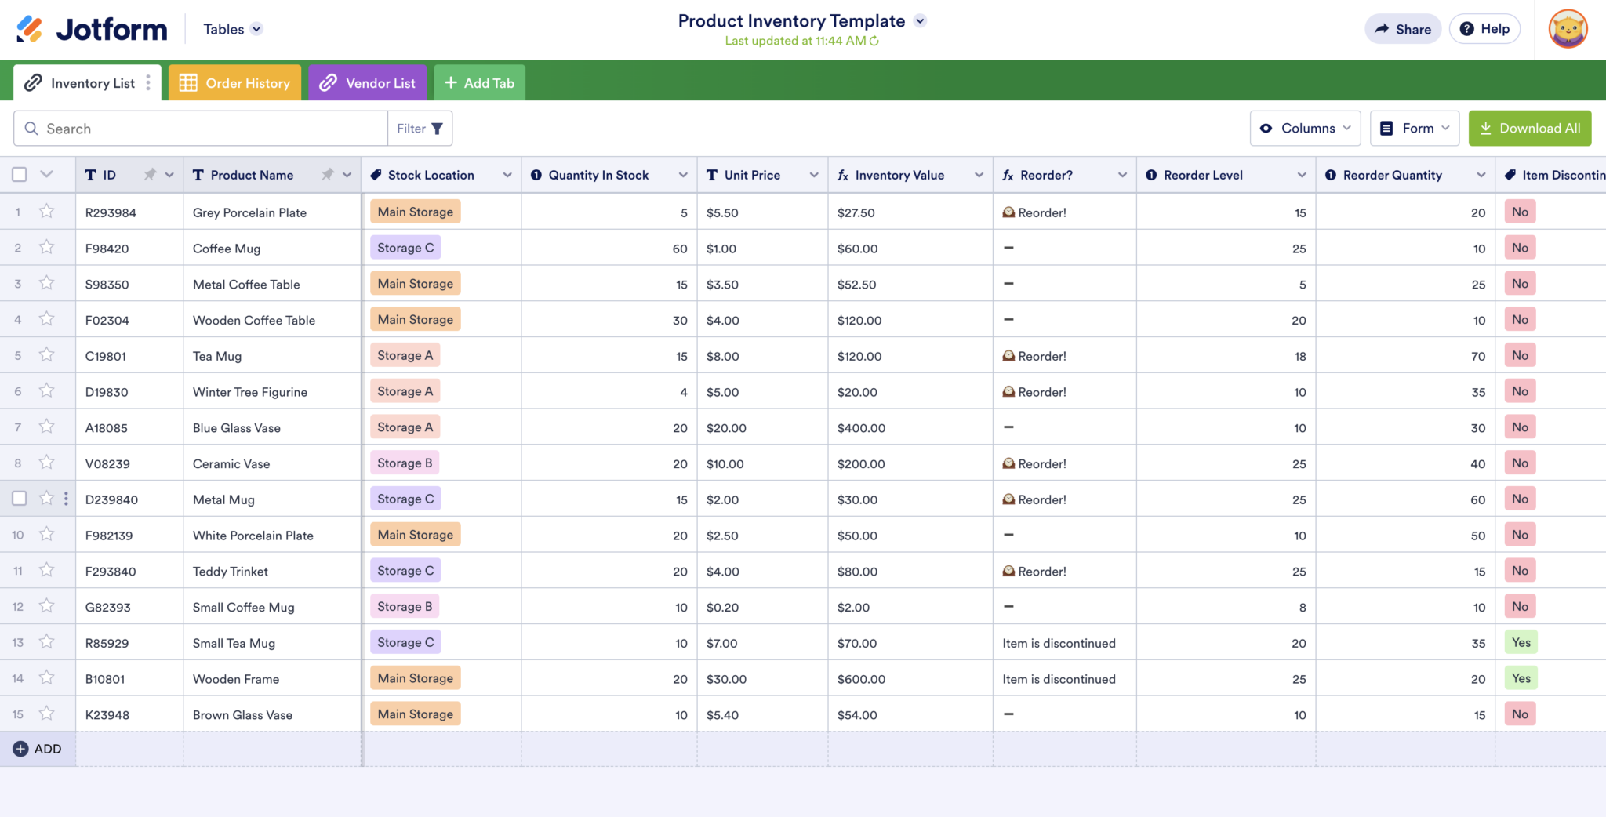Click the user avatar in the top right
Viewport: 1606px width, 817px height.
coord(1567,29)
